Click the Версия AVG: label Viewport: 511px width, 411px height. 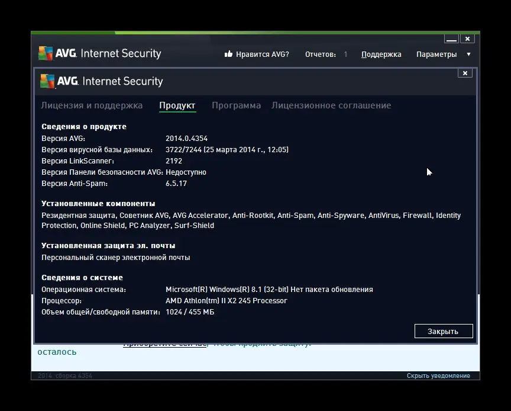pos(63,138)
